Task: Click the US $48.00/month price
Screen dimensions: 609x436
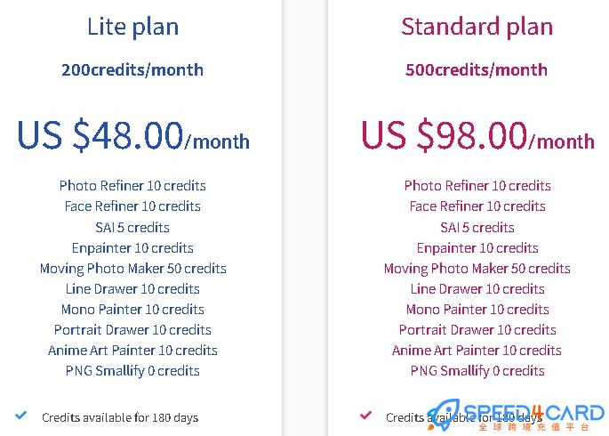Action: [133, 135]
